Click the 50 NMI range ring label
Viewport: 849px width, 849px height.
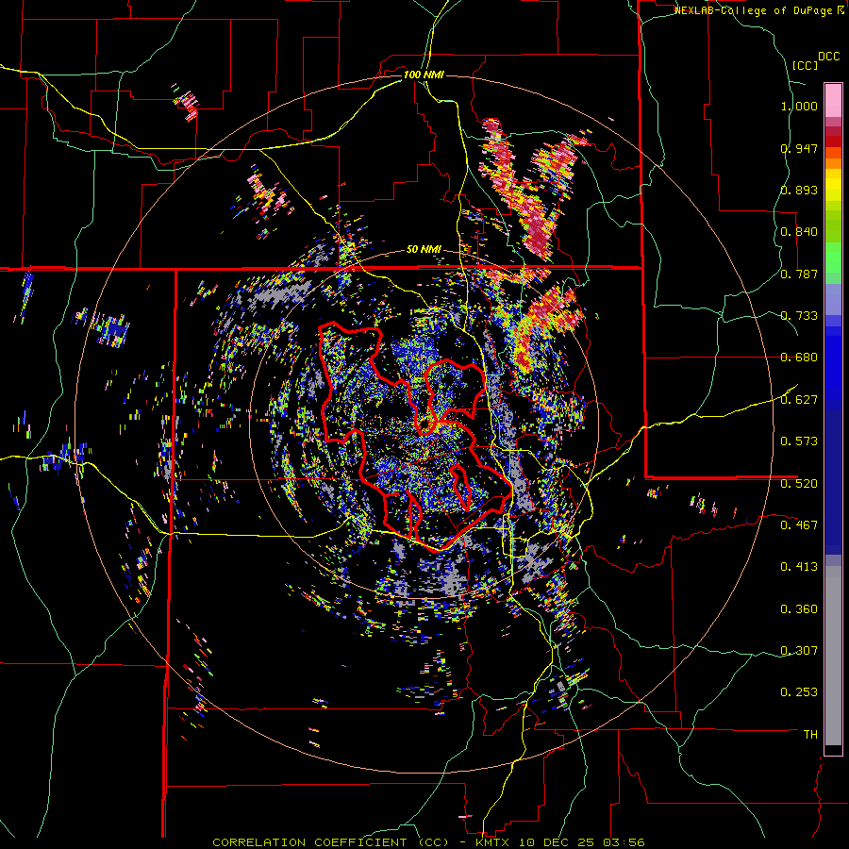(424, 250)
